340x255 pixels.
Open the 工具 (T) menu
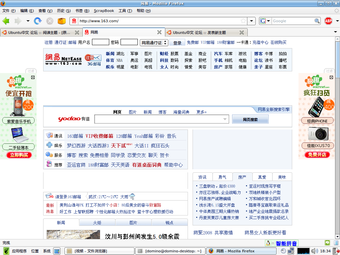pos(125,11)
